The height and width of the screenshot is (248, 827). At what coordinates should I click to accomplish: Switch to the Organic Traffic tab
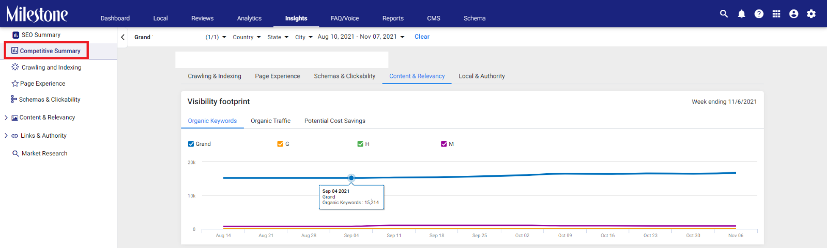point(270,121)
